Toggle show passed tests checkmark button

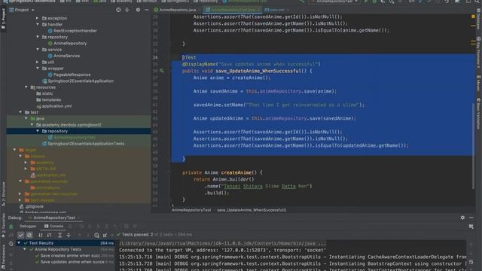click(20, 235)
